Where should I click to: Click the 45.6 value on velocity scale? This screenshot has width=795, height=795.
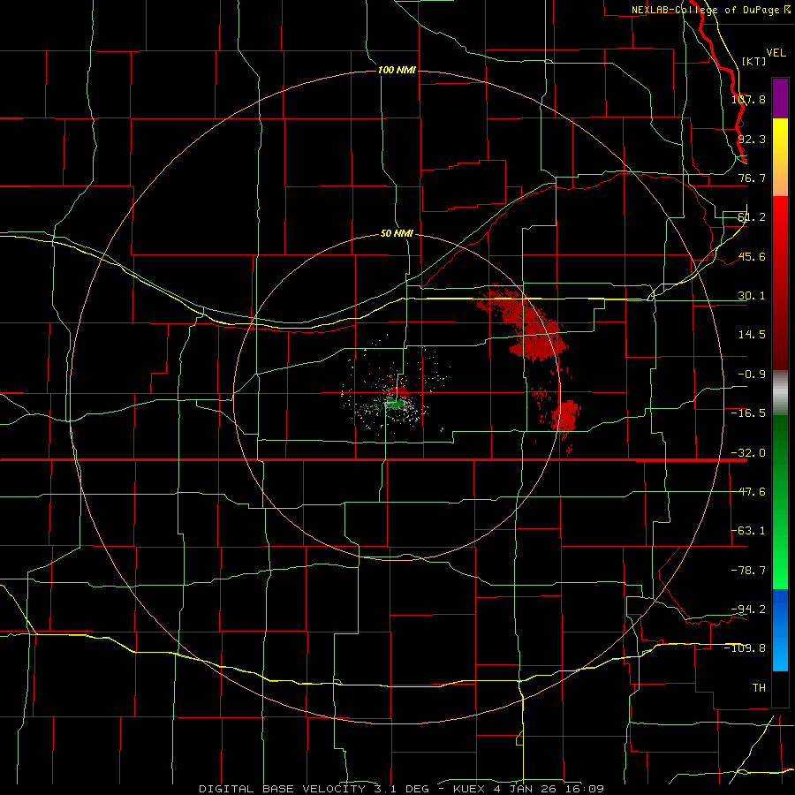click(752, 256)
